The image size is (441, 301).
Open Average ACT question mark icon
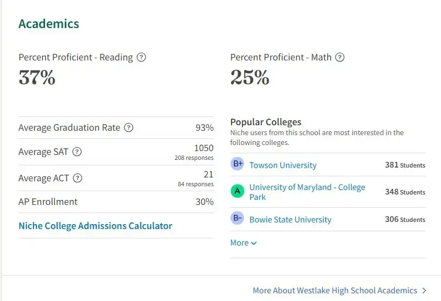click(78, 178)
